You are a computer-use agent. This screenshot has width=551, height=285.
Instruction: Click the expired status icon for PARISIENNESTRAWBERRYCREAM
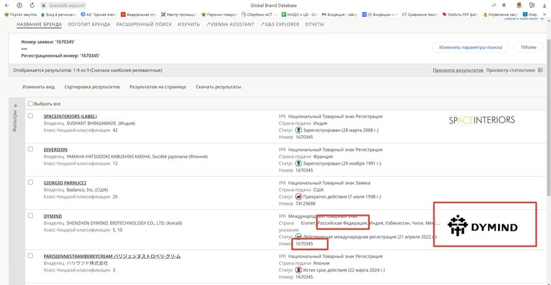(298, 270)
